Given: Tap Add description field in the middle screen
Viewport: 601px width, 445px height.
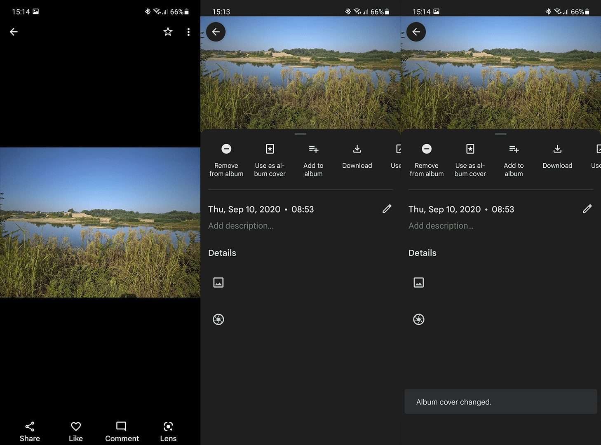Looking at the screenshot, I should [241, 226].
